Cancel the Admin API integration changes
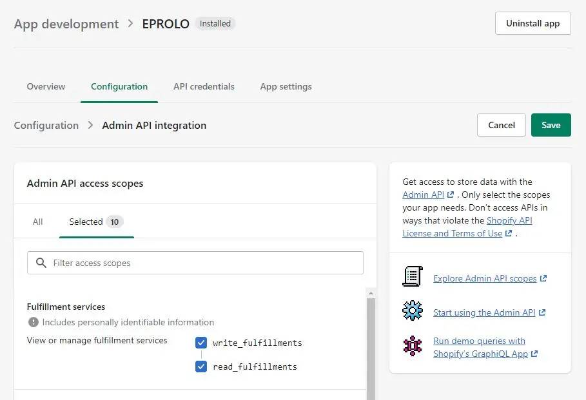The height and width of the screenshot is (400, 586). pyautogui.click(x=502, y=125)
